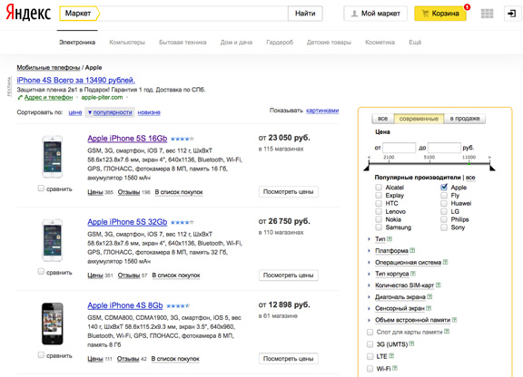Open Apple iPhone 5S 16Gb link
This screenshot has height=377, width=523.
coord(127,139)
